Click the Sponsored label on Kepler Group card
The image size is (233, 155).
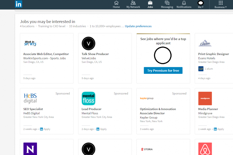(x=179, y=94)
